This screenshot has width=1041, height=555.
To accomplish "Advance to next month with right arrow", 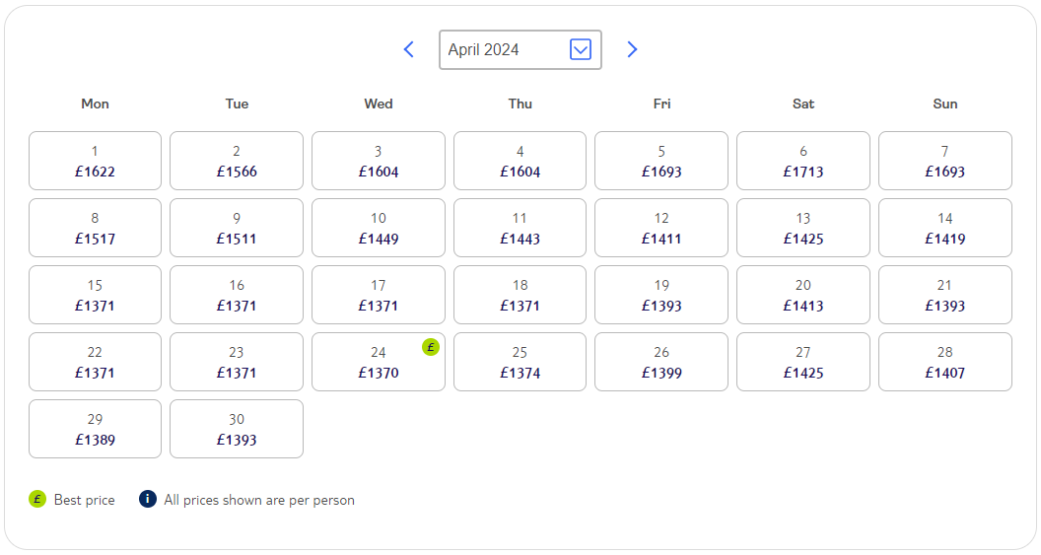I will tap(632, 49).
